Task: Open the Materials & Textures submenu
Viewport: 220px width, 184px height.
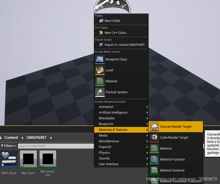Action: coord(121,130)
